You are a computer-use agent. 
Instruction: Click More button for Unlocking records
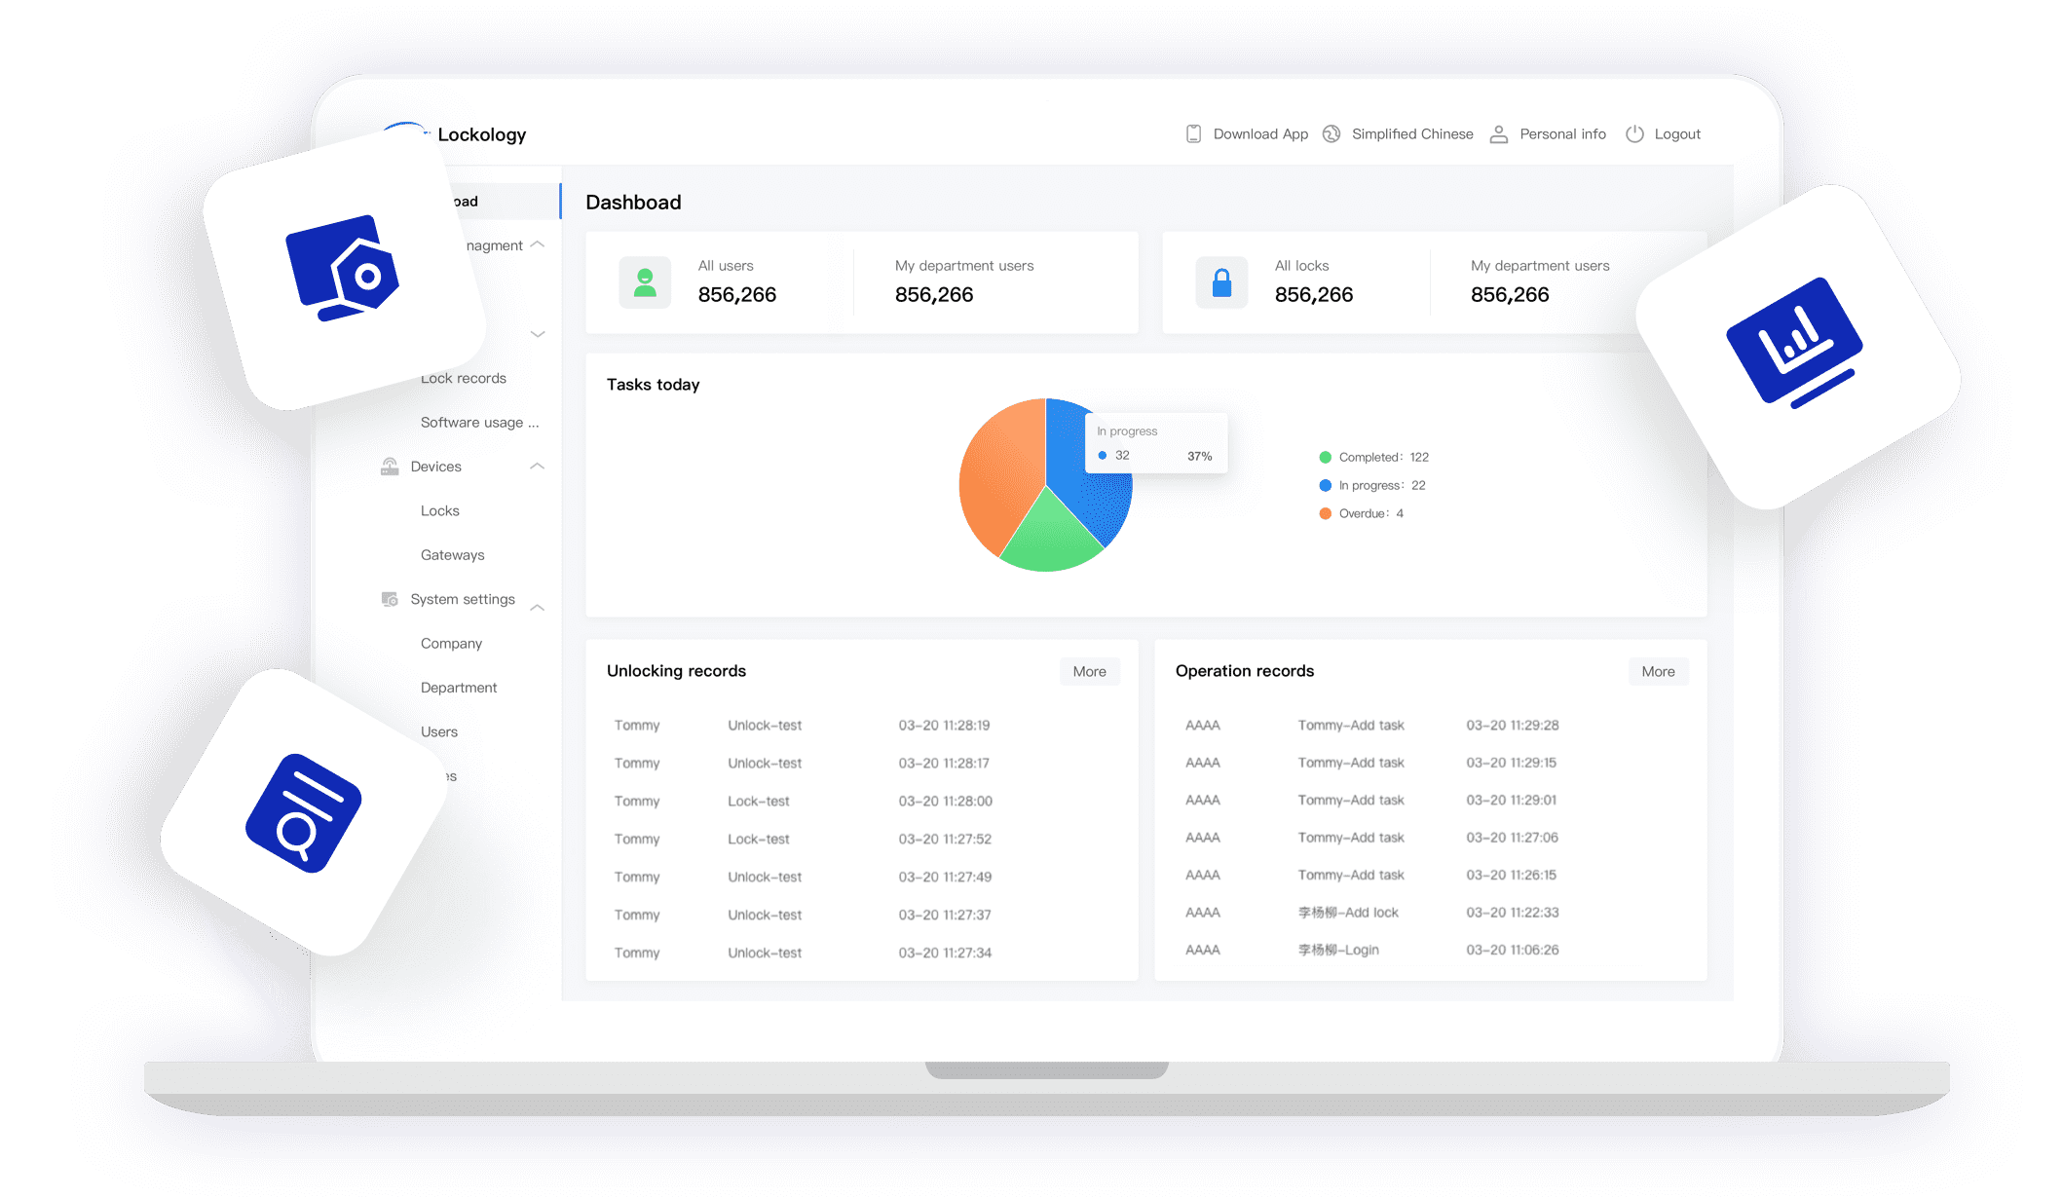(1089, 671)
